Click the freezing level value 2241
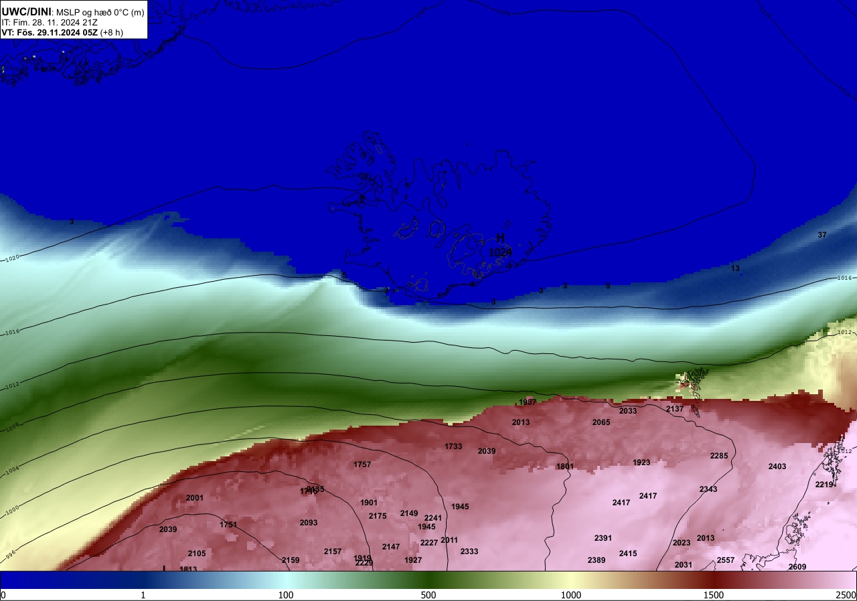Screen dimensions: 857x601 (433, 518)
